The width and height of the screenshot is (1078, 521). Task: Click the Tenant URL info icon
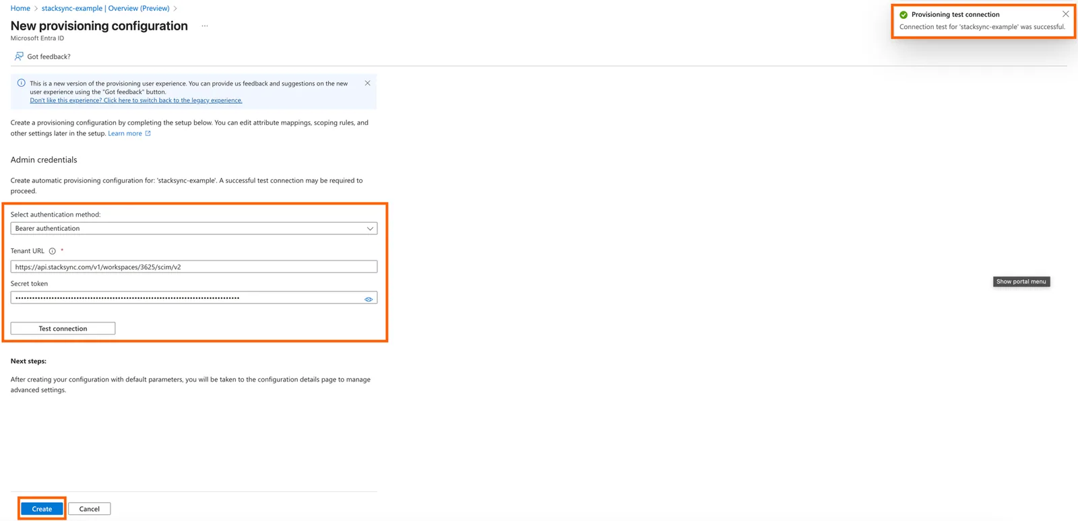52,251
